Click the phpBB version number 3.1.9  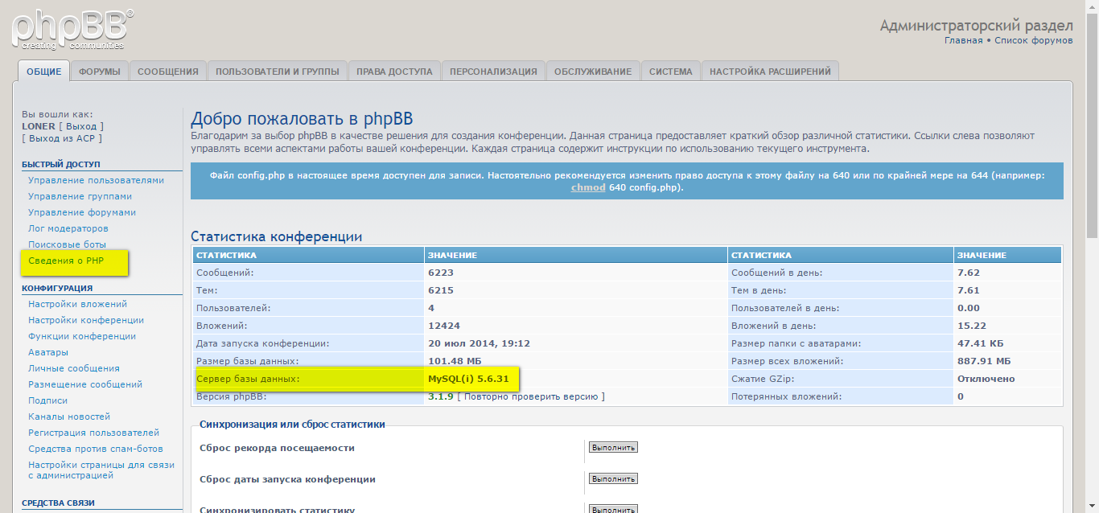click(441, 396)
